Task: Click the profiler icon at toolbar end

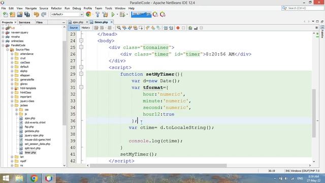Action: tap(162, 14)
